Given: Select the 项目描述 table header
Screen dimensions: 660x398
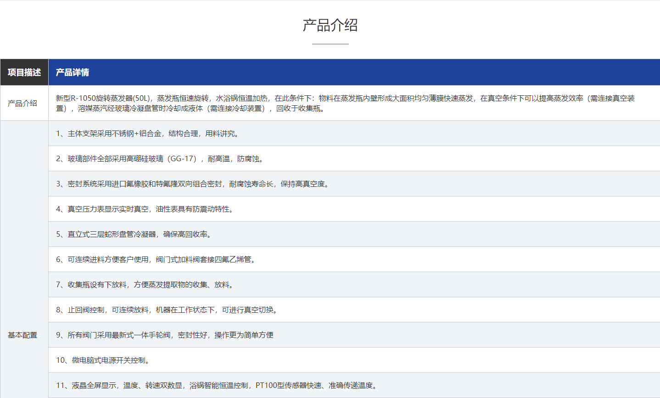Looking at the screenshot, I should [24, 72].
